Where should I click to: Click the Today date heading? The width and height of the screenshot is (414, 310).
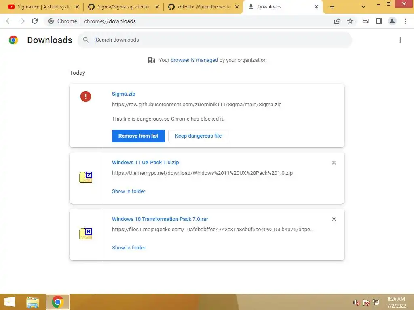point(77,73)
